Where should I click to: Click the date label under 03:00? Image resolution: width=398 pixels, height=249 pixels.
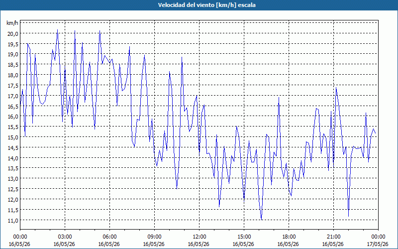pos(65,244)
